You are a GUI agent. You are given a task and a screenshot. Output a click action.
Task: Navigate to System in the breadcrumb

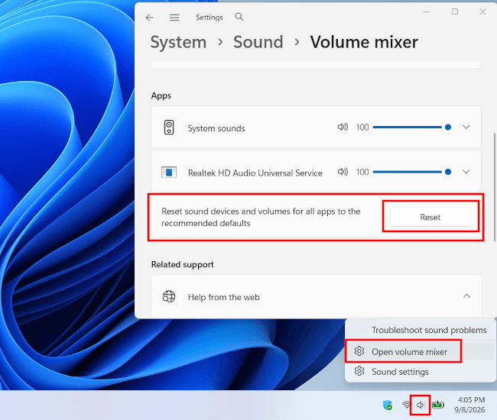[x=178, y=42]
